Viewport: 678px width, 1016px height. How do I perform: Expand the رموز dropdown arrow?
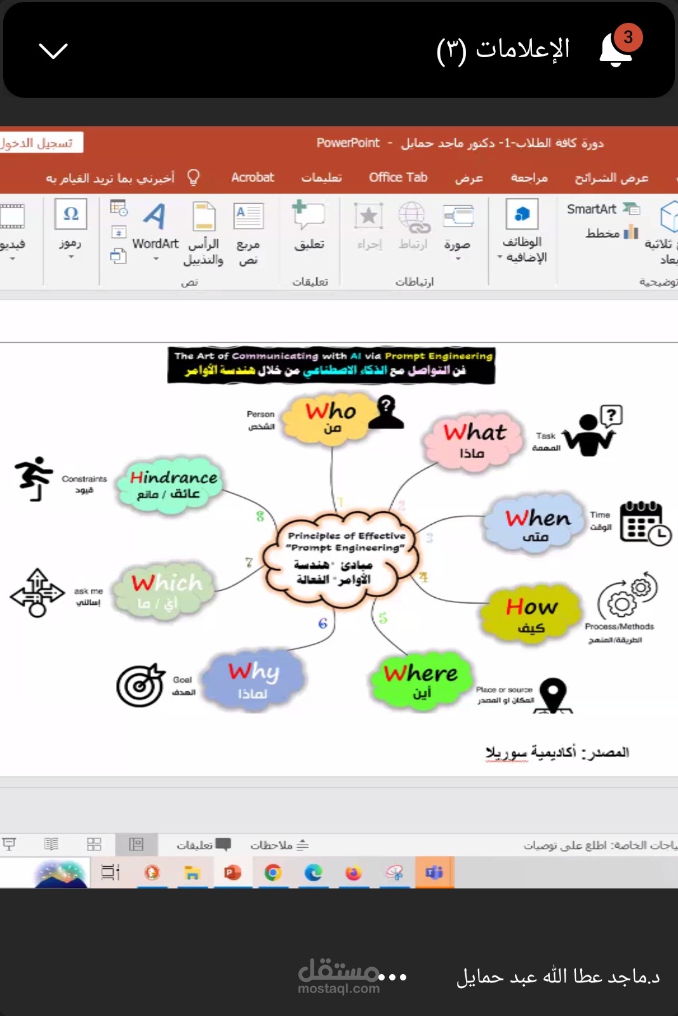click(70, 257)
